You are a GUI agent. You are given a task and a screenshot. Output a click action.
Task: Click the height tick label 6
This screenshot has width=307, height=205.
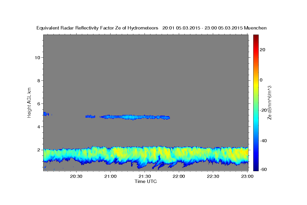[x=39, y=104]
